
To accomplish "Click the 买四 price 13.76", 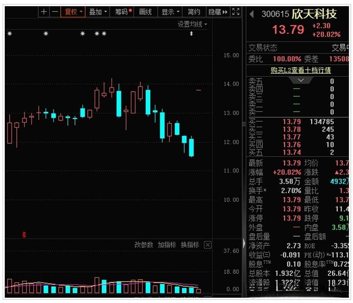I will click(292, 145).
